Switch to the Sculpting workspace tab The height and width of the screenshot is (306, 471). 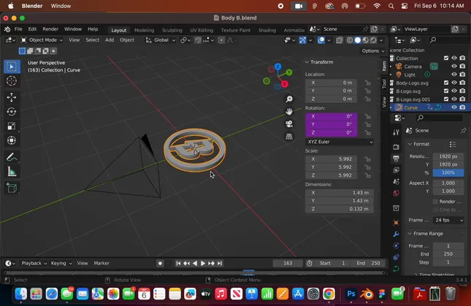coord(172,30)
